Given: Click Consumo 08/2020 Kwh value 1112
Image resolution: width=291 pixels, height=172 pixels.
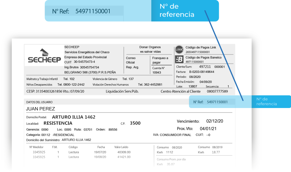Looking at the screenshot, I should 170,152.
